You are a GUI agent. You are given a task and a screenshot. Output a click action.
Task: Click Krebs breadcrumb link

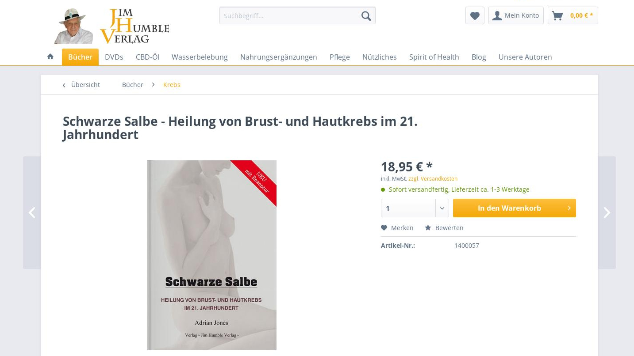(x=172, y=85)
